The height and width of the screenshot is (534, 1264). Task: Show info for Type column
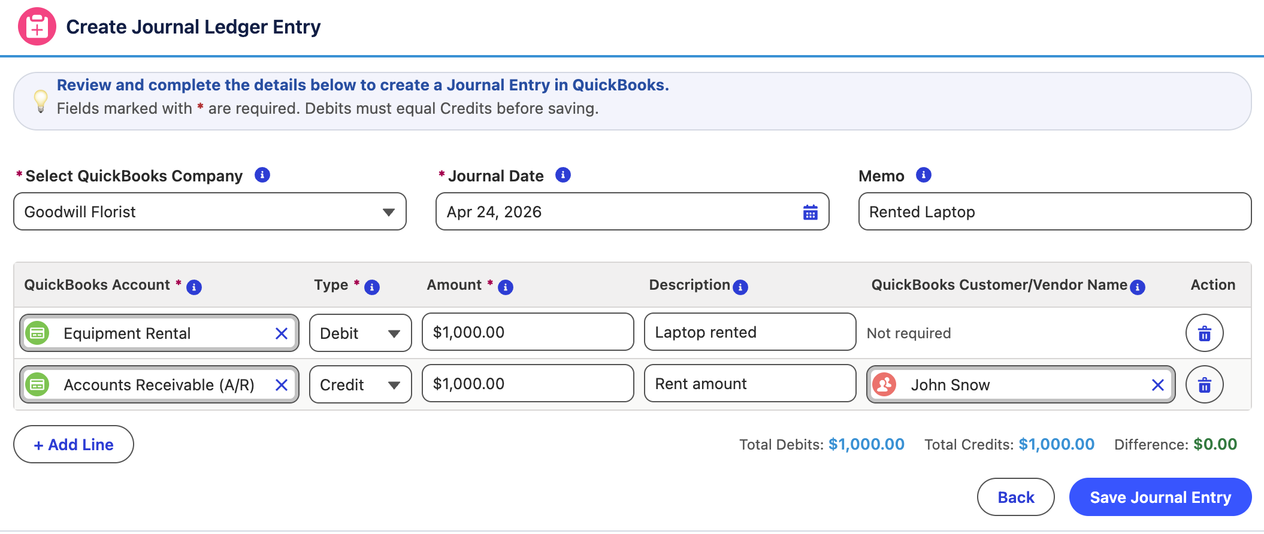pos(372,287)
